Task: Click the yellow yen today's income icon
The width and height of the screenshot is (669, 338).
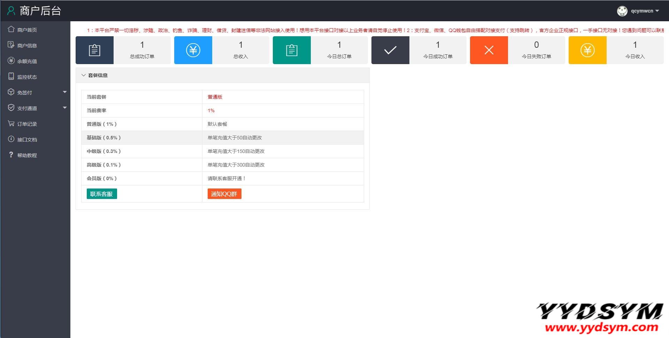Action: pos(587,50)
